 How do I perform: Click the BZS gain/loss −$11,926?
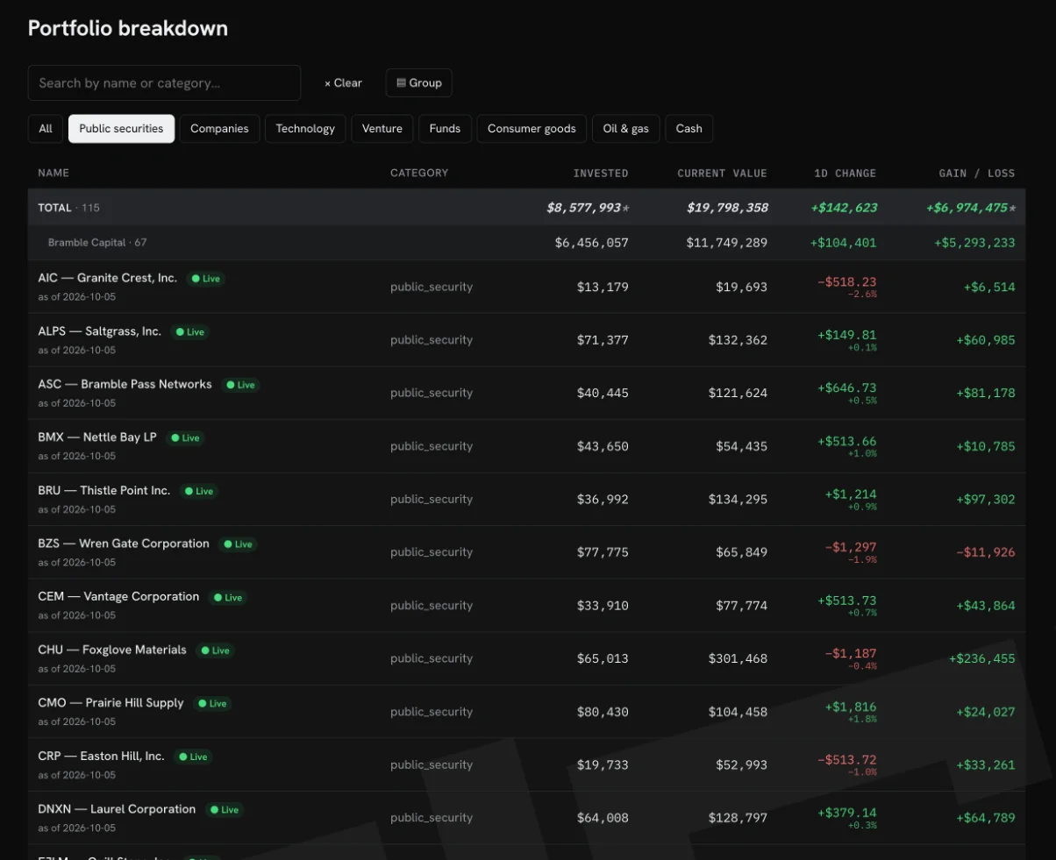(x=986, y=552)
